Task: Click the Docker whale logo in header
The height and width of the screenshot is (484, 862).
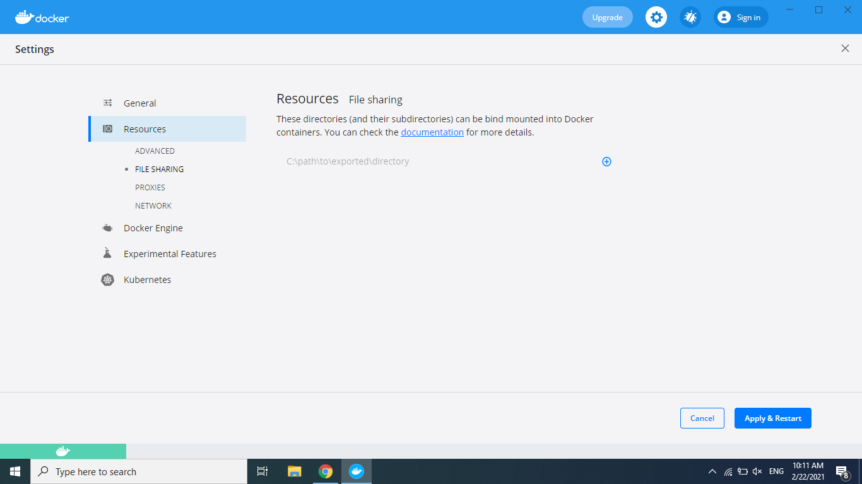Action: pos(42,17)
